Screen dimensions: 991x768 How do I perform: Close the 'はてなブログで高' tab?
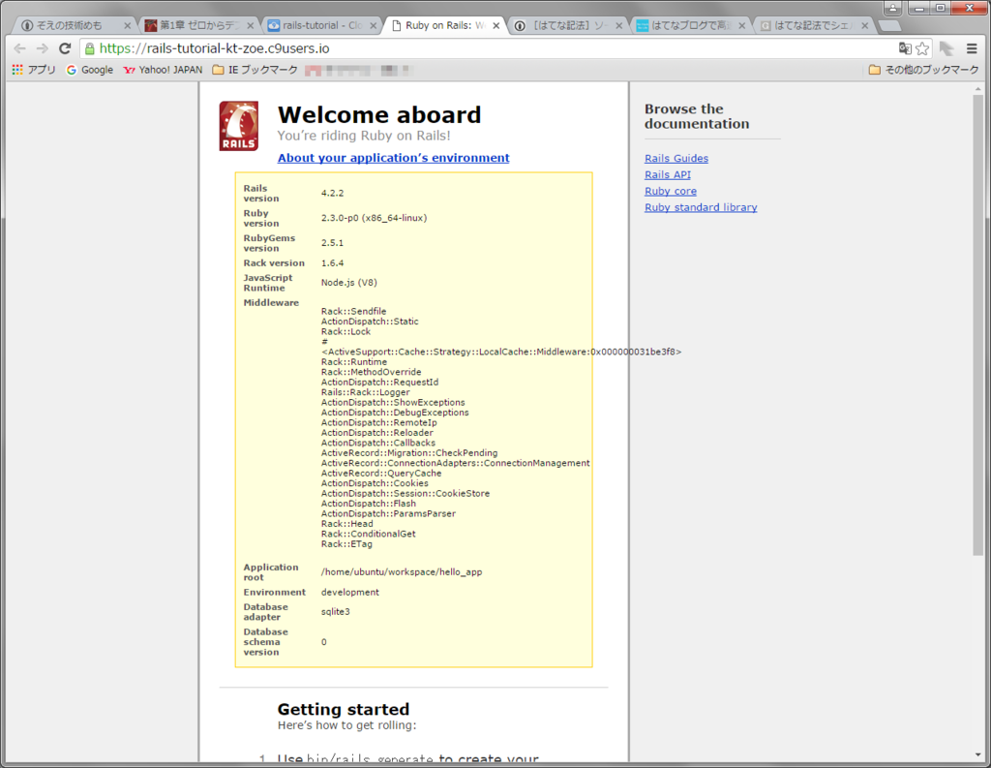(x=742, y=26)
